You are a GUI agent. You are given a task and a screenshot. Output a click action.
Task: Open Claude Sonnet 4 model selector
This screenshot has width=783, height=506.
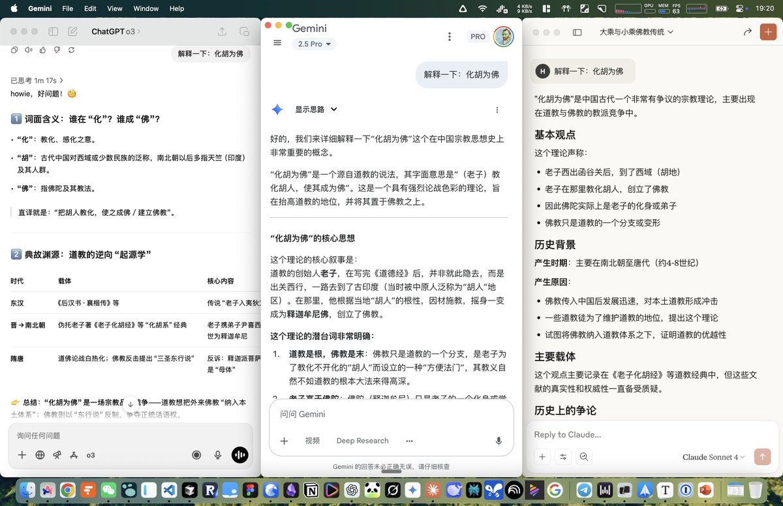pyautogui.click(x=714, y=457)
